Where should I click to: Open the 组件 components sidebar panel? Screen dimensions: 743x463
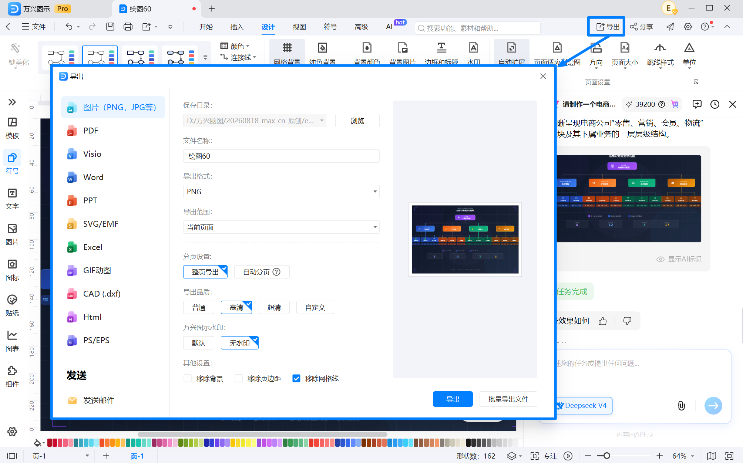click(x=12, y=376)
